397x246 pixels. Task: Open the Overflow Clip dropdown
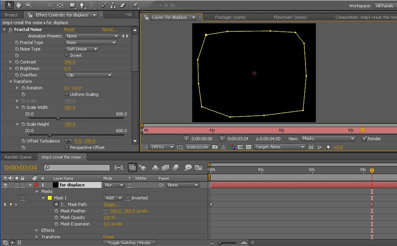(x=89, y=75)
